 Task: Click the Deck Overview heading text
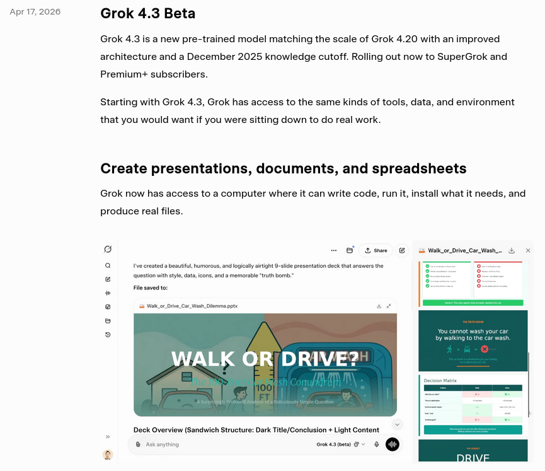coord(256,430)
